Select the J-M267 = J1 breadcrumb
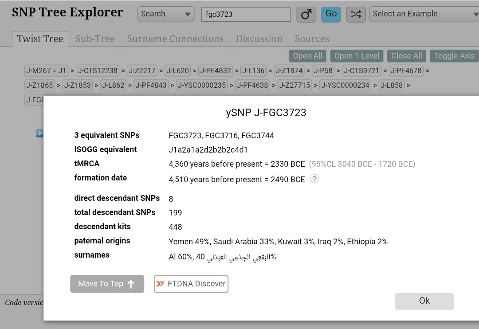 click(x=46, y=70)
